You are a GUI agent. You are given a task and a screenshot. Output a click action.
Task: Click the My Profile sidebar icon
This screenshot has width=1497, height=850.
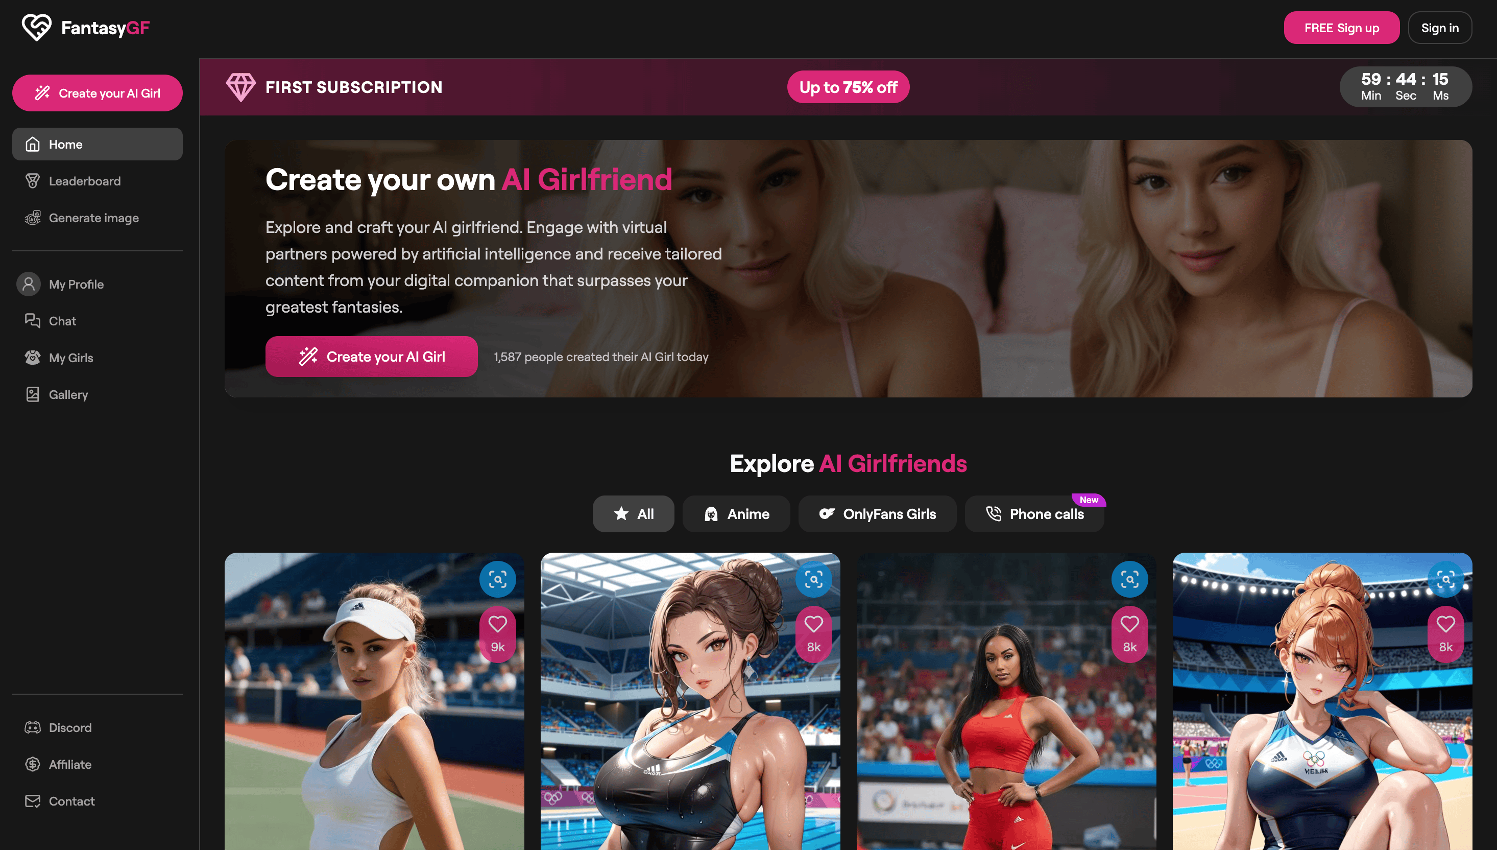point(28,284)
